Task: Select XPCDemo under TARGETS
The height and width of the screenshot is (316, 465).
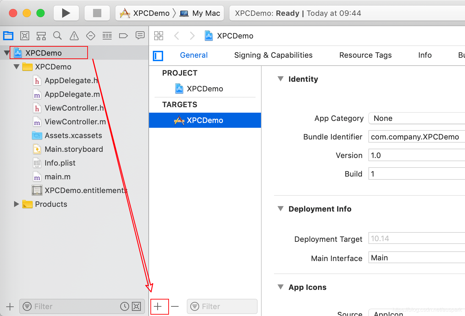Action: (x=205, y=120)
